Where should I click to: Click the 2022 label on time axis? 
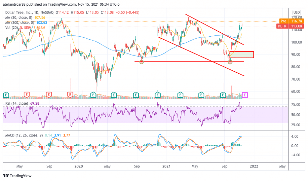pos(254,166)
